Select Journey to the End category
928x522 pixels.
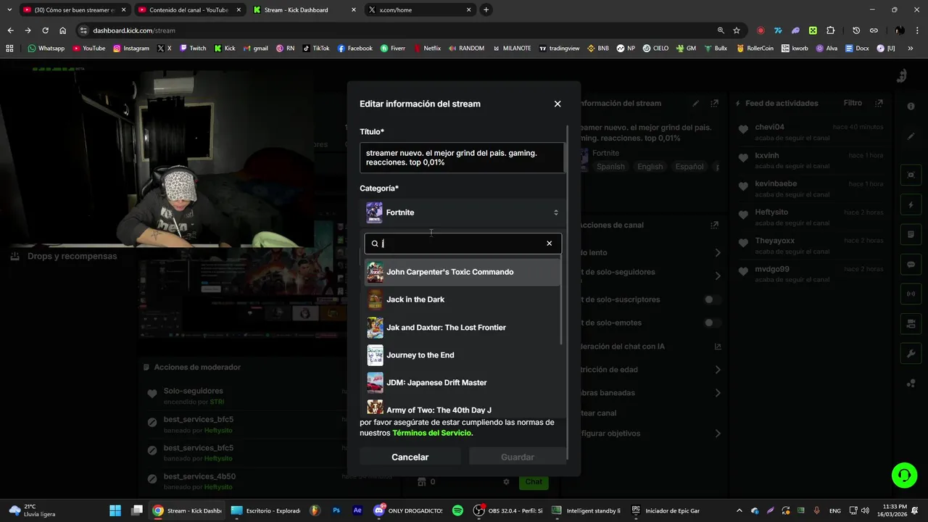463,355
